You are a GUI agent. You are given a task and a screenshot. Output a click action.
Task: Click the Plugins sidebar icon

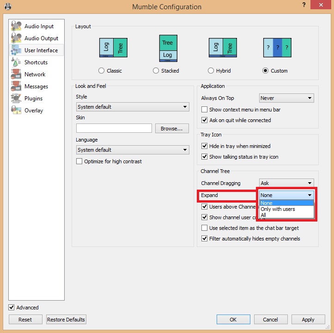pos(16,98)
